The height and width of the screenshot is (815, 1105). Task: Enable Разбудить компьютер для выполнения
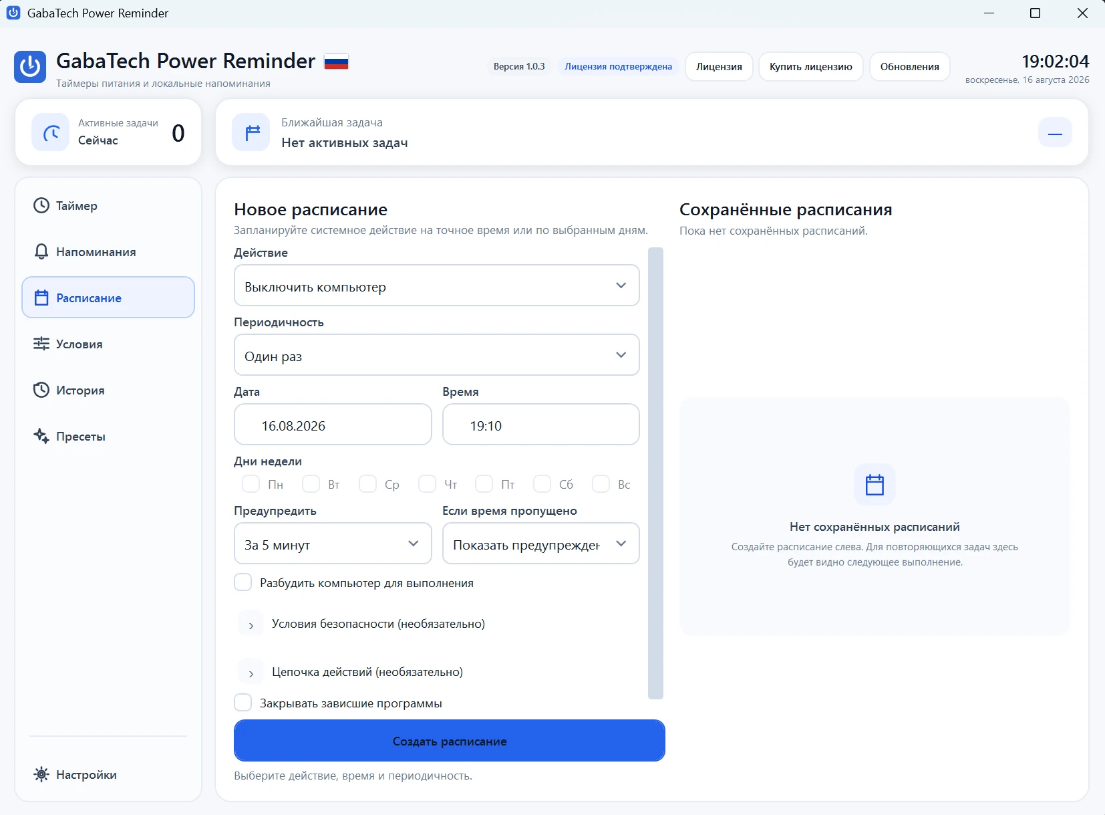point(243,582)
